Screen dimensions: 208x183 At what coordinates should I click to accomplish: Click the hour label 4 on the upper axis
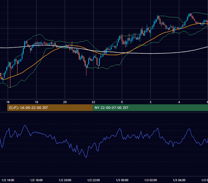pyautogui.click(x=179, y=102)
